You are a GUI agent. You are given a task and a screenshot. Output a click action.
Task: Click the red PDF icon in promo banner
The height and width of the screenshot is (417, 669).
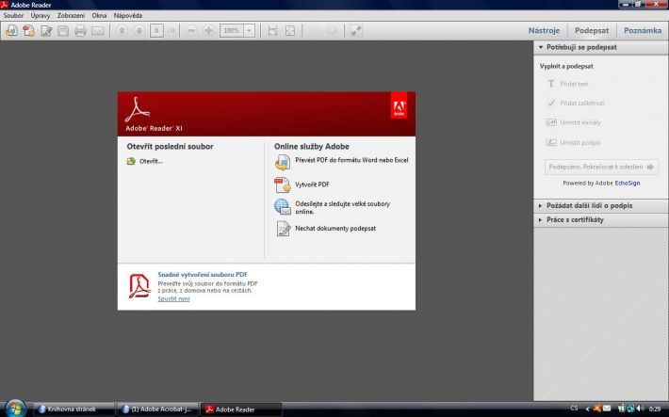click(139, 286)
